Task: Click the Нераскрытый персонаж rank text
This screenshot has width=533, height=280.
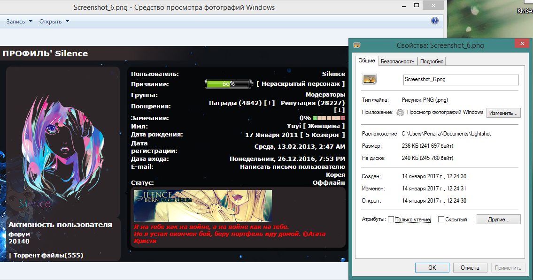Action: click(x=301, y=83)
